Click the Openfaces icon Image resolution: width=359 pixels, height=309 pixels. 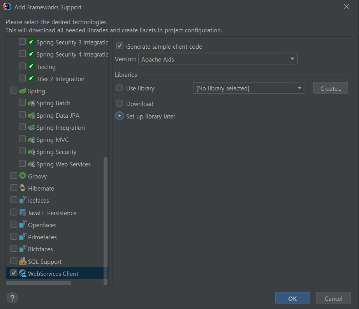point(23,224)
